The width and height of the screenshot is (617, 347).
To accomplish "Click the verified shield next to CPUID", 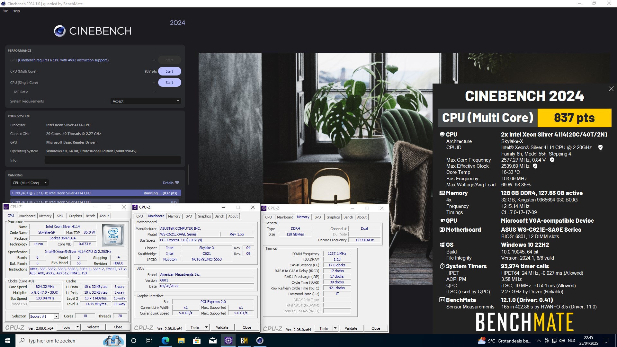I will (x=600, y=147).
